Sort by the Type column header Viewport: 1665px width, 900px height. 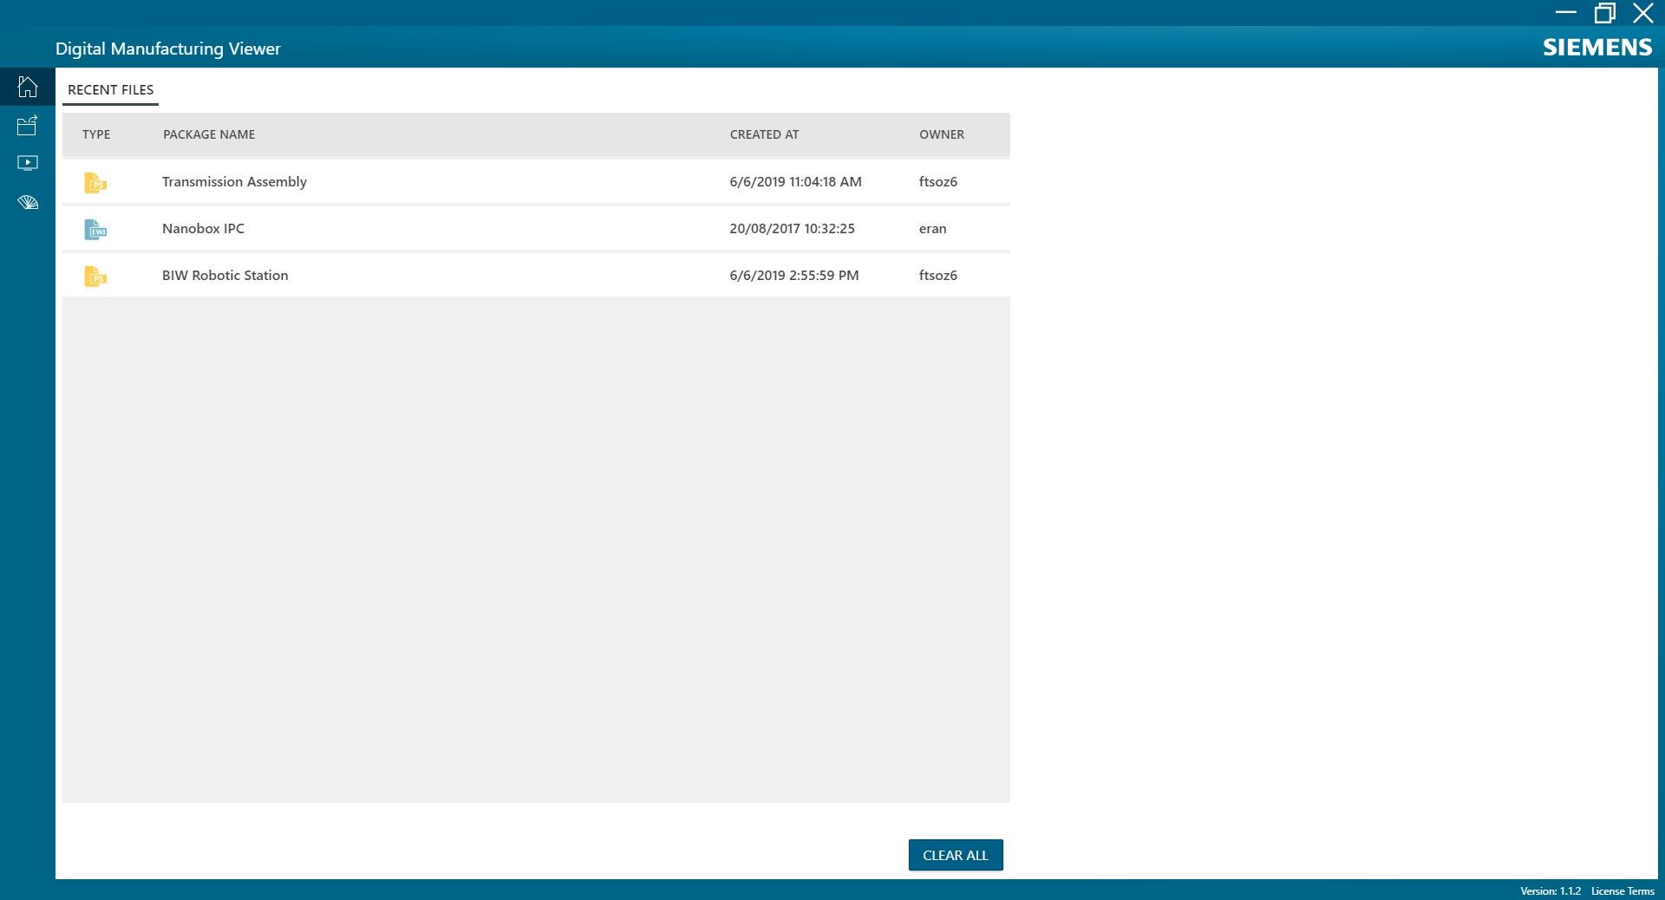pyautogui.click(x=96, y=134)
